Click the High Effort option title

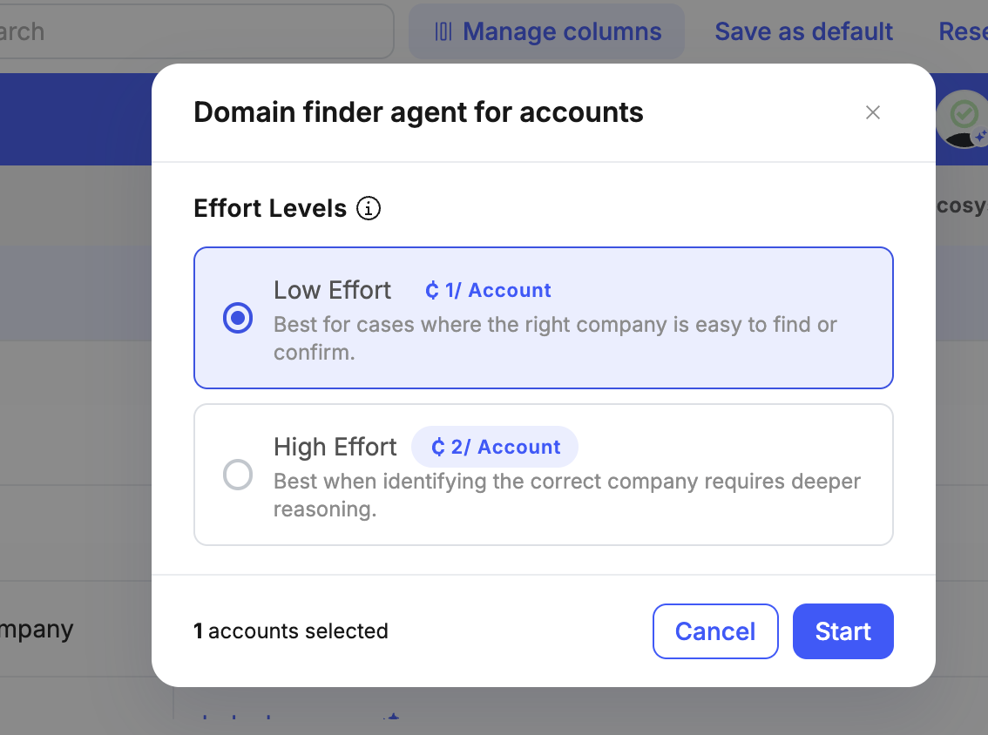pyautogui.click(x=335, y=447)
